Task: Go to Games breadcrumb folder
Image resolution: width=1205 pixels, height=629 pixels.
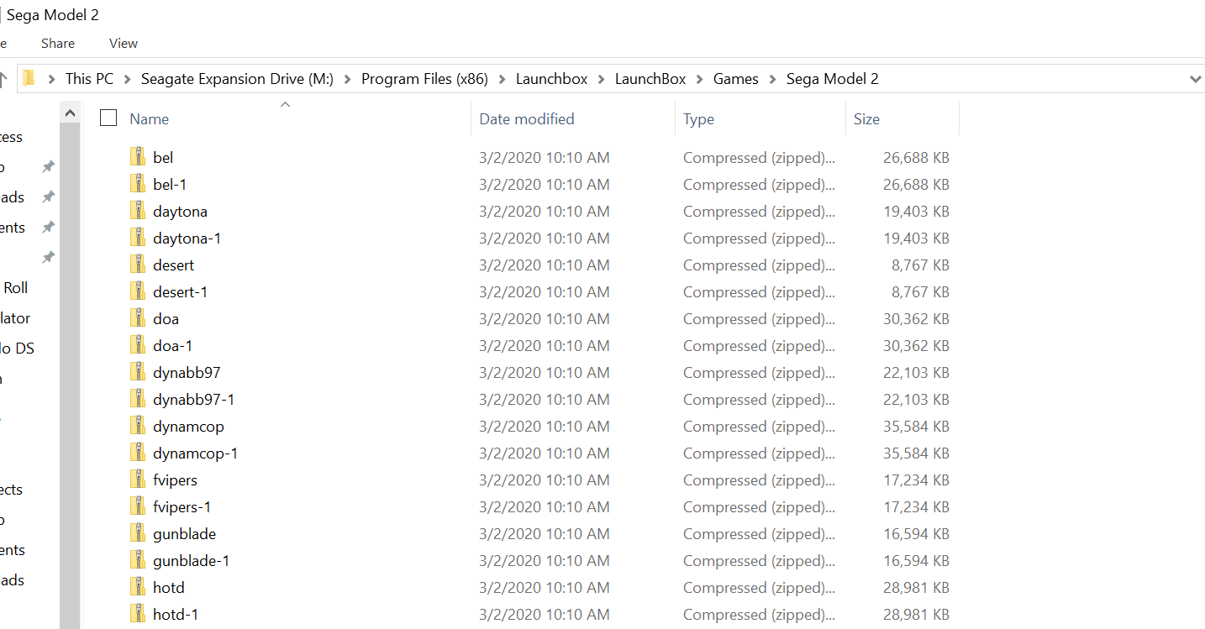Action: (736, 79)
